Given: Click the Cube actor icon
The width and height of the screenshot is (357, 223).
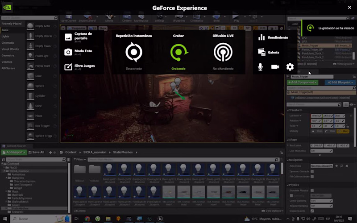Looking at the screenshot, I should tap(30, 76).
